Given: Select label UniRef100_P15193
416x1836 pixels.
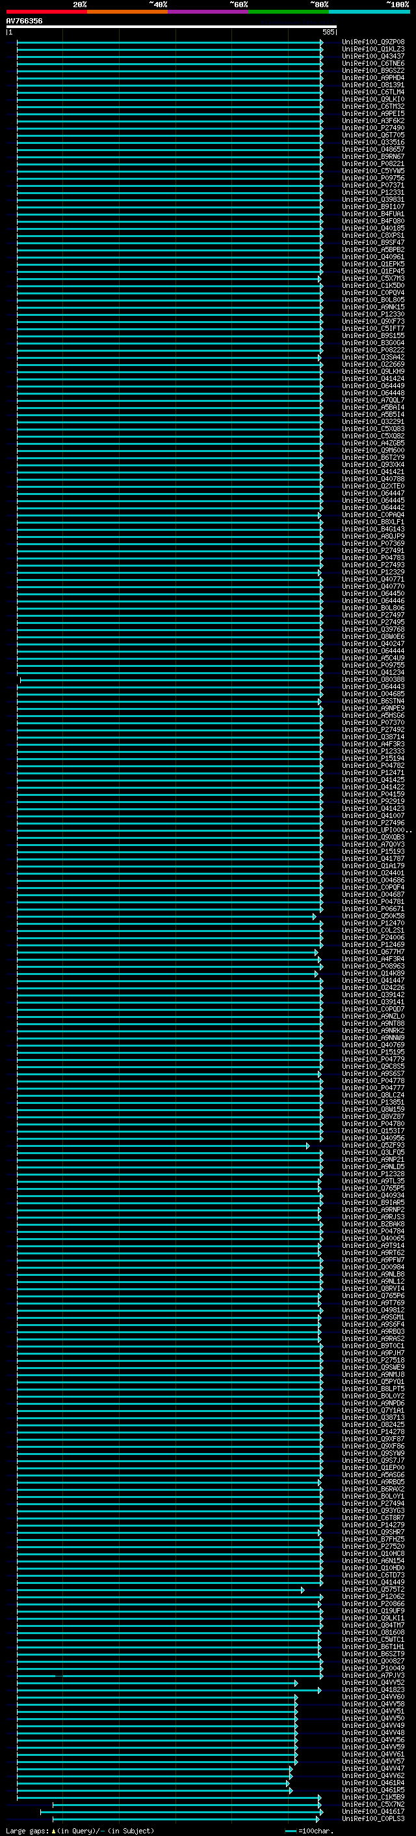Looking at the screenshot, I should pyautogui.click(x=373, y=852).
